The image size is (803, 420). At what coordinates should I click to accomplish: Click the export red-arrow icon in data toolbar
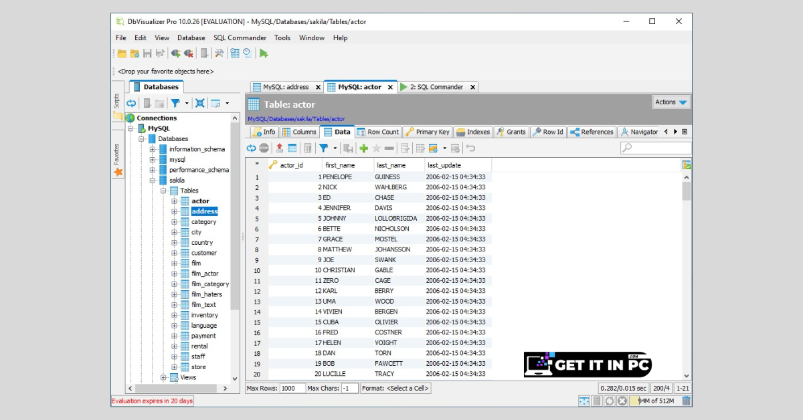(279, 148)
